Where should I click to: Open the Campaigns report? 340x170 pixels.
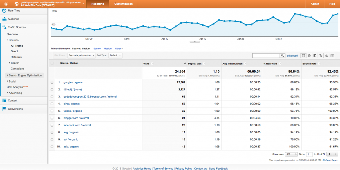[x=17, y=69]
